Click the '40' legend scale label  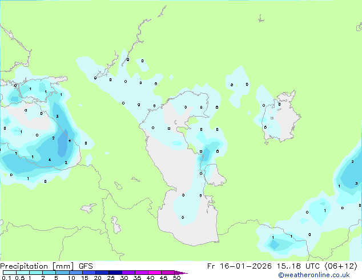pyautogui.click(x=150, y=278)
